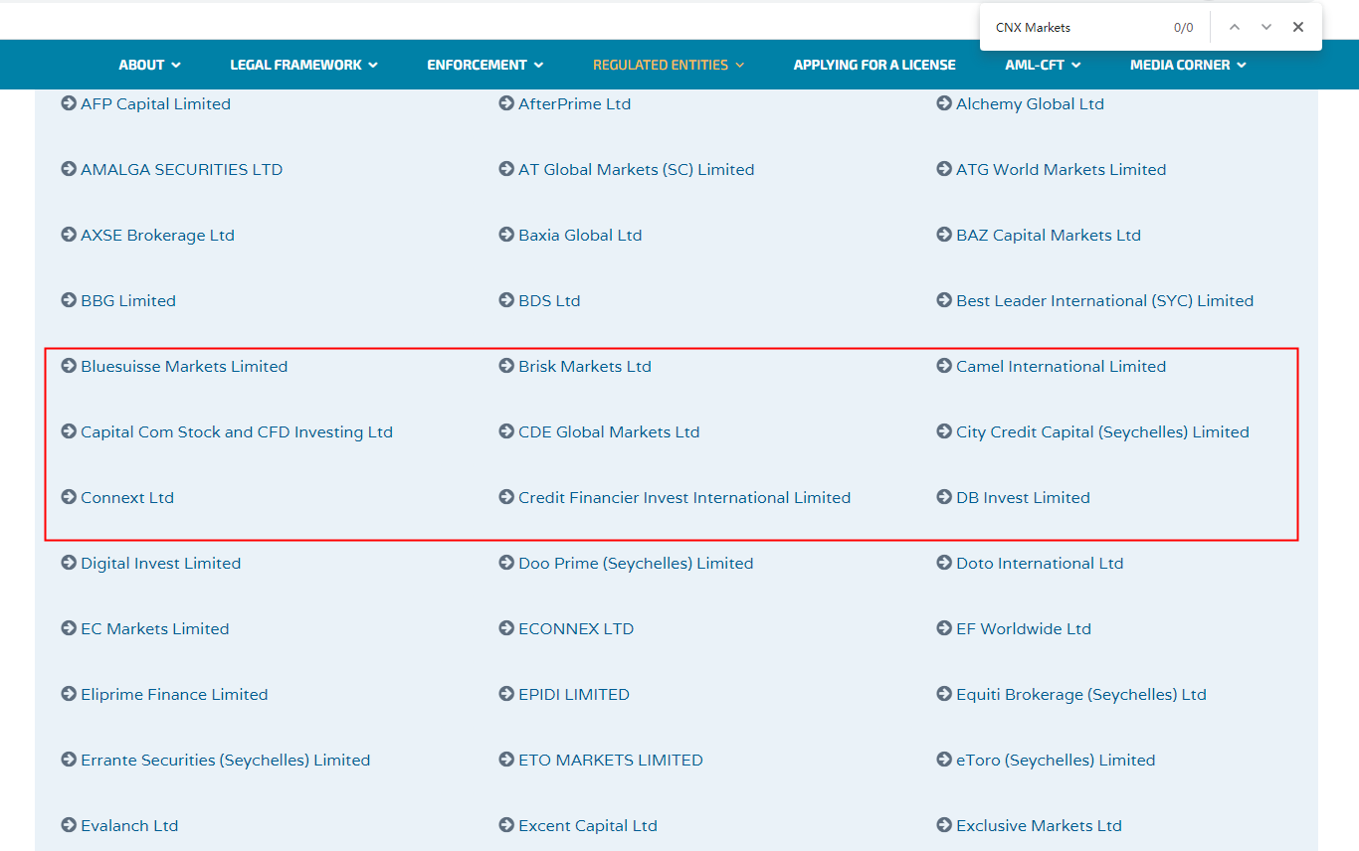Viewport: 1359px width, 851px height.
Task: Open the Media Corner menu
Action: [x=1187, y=65]
